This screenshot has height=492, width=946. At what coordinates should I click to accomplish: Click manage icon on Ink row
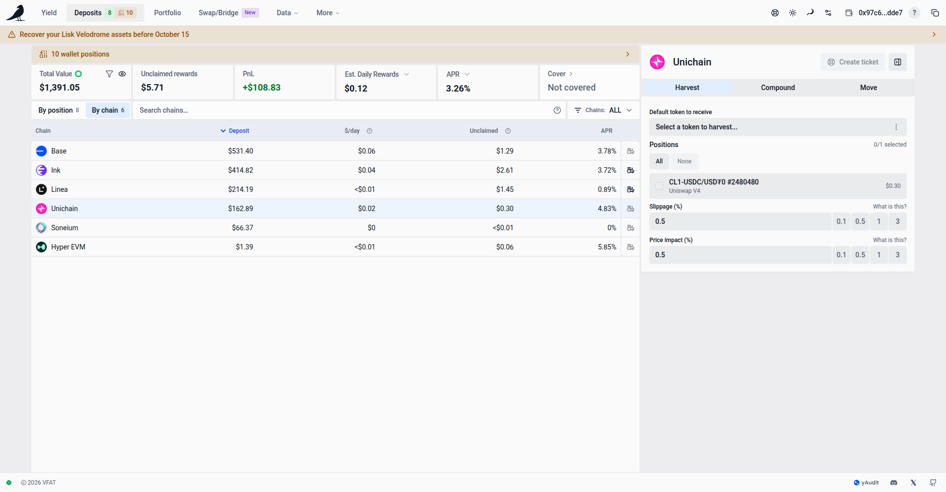(630, 170)
